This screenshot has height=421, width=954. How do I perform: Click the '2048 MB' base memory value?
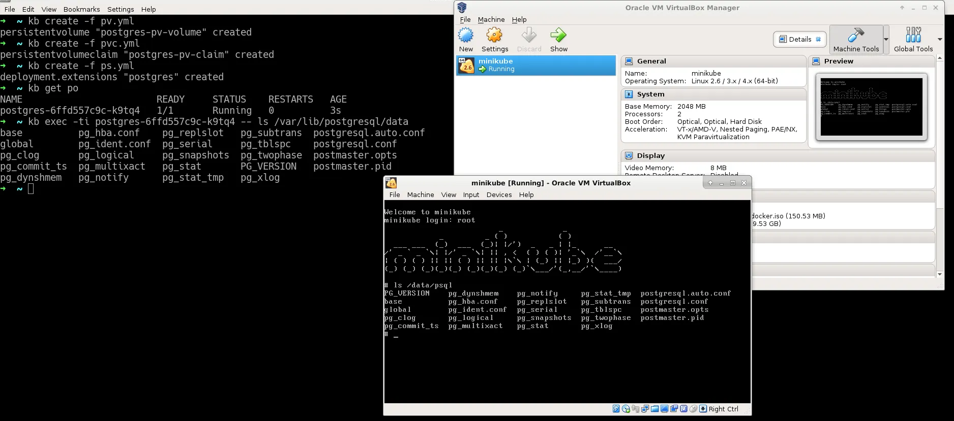coord(691,107)
